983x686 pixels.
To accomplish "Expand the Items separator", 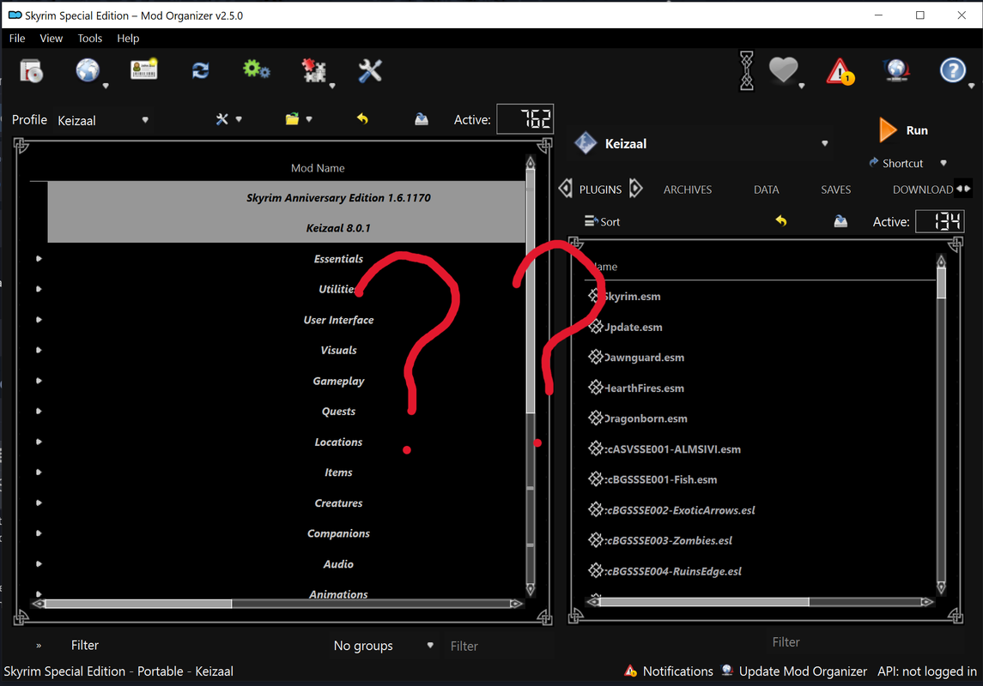I will pos(39,472).
